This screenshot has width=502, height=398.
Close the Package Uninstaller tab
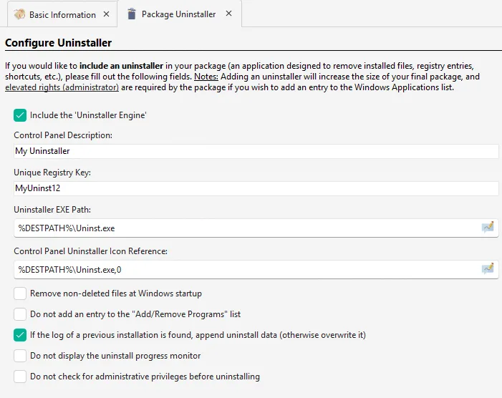[228, 14]
